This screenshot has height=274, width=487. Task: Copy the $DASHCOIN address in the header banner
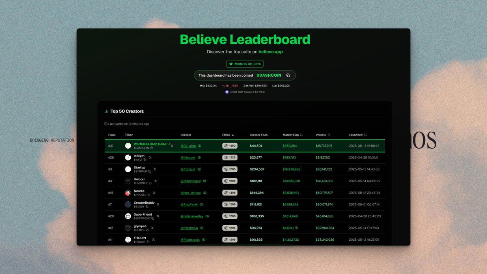click(288, 76)
